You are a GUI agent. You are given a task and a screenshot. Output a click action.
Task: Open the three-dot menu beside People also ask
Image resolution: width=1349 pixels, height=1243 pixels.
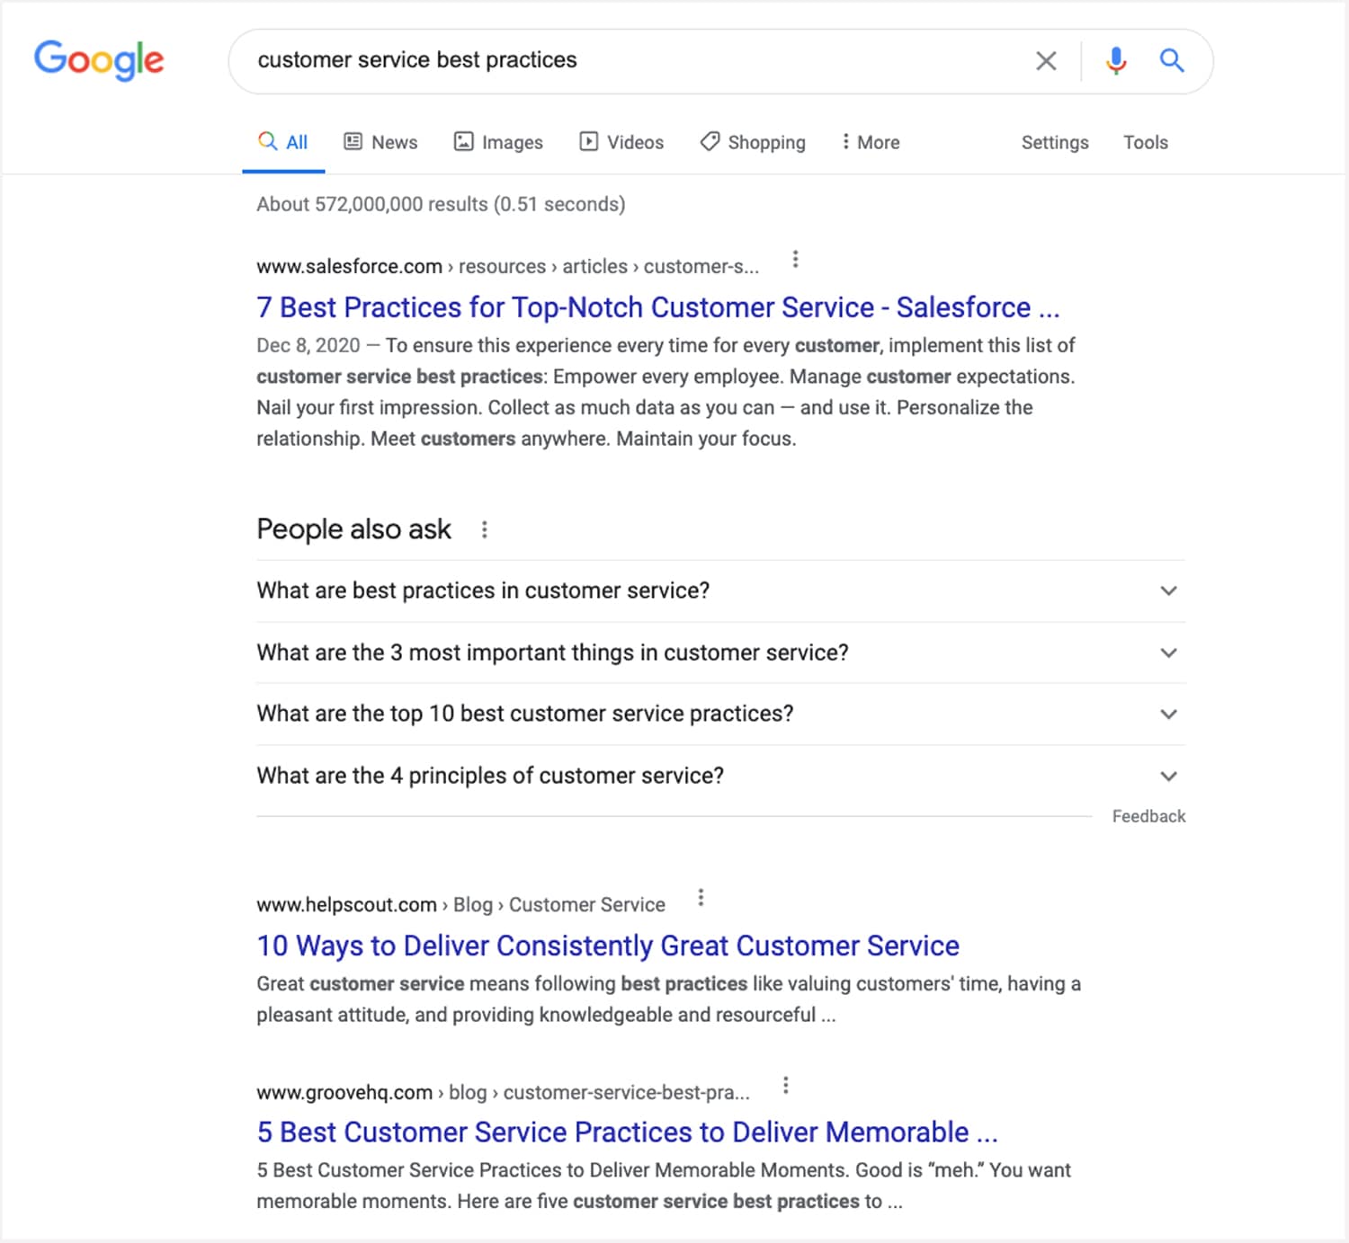485,529
